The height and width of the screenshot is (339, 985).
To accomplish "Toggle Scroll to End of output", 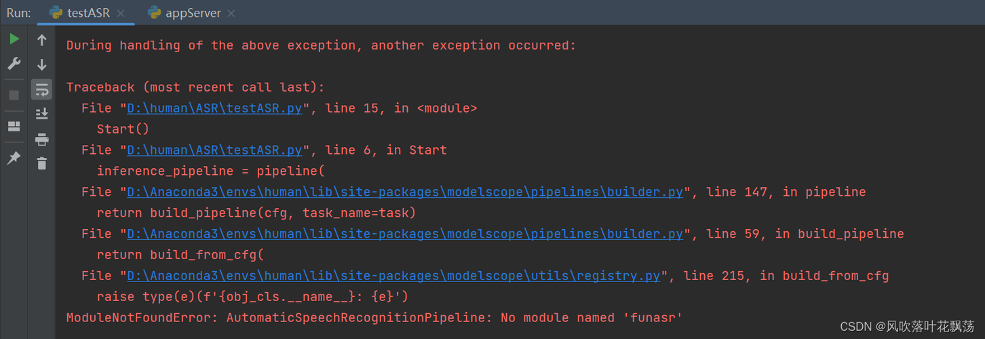I will click(x=41, y=114).
